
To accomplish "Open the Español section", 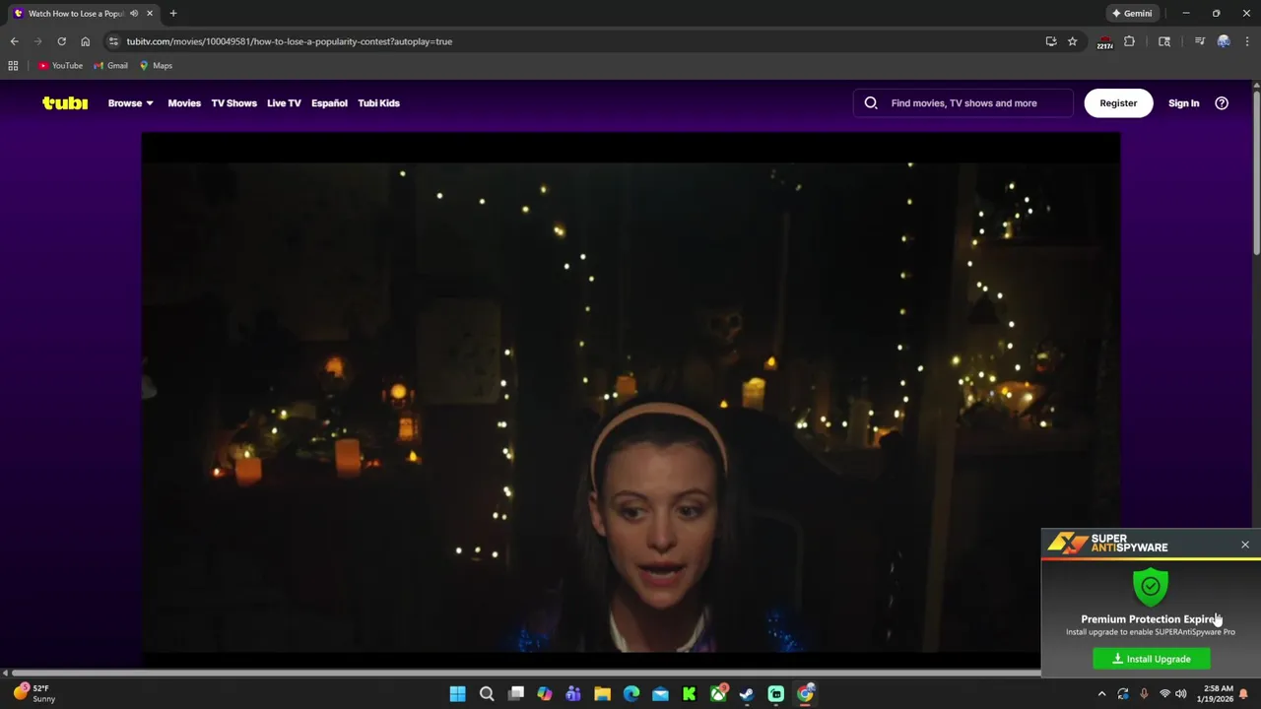I will [x=329, y=102].
